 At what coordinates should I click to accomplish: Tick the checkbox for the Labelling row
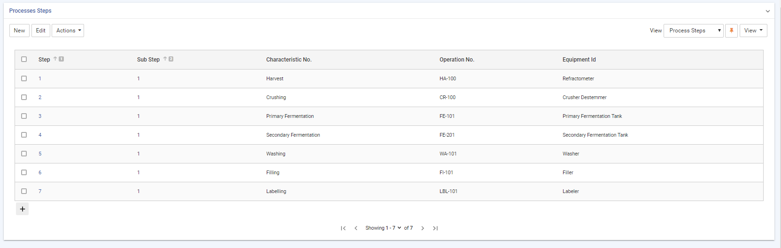pos(24,191)
